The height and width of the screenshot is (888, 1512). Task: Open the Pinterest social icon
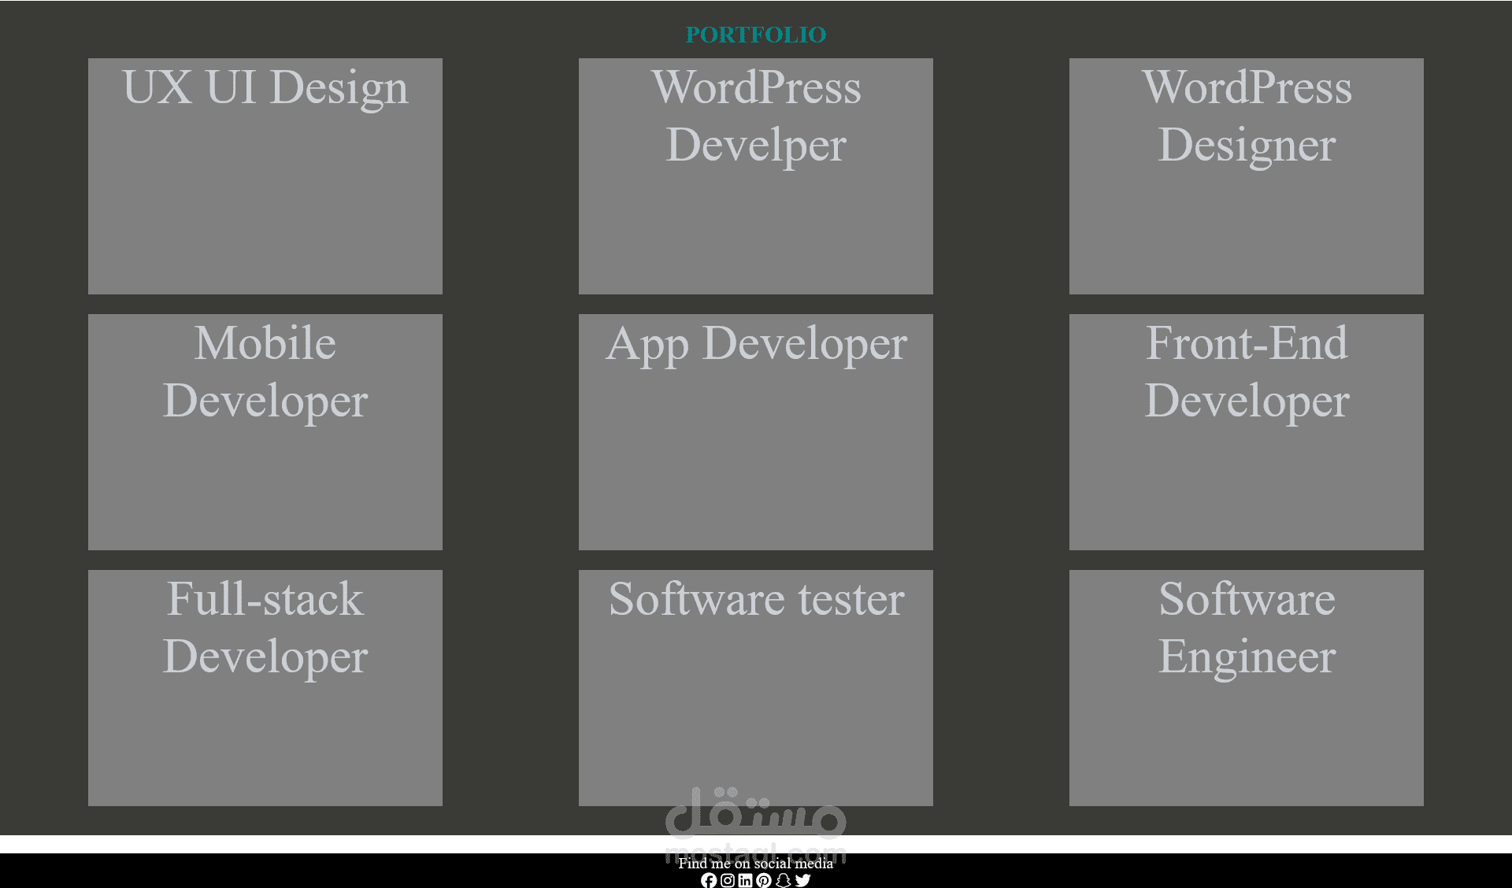point(763,880)
